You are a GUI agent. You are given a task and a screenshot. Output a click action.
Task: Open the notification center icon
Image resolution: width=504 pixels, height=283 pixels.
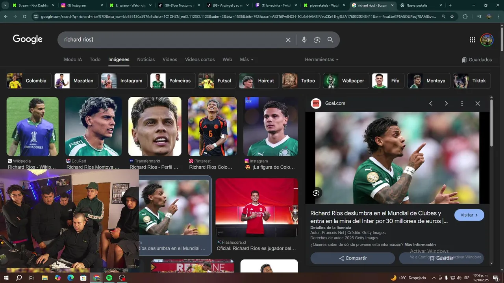point(496,278)
